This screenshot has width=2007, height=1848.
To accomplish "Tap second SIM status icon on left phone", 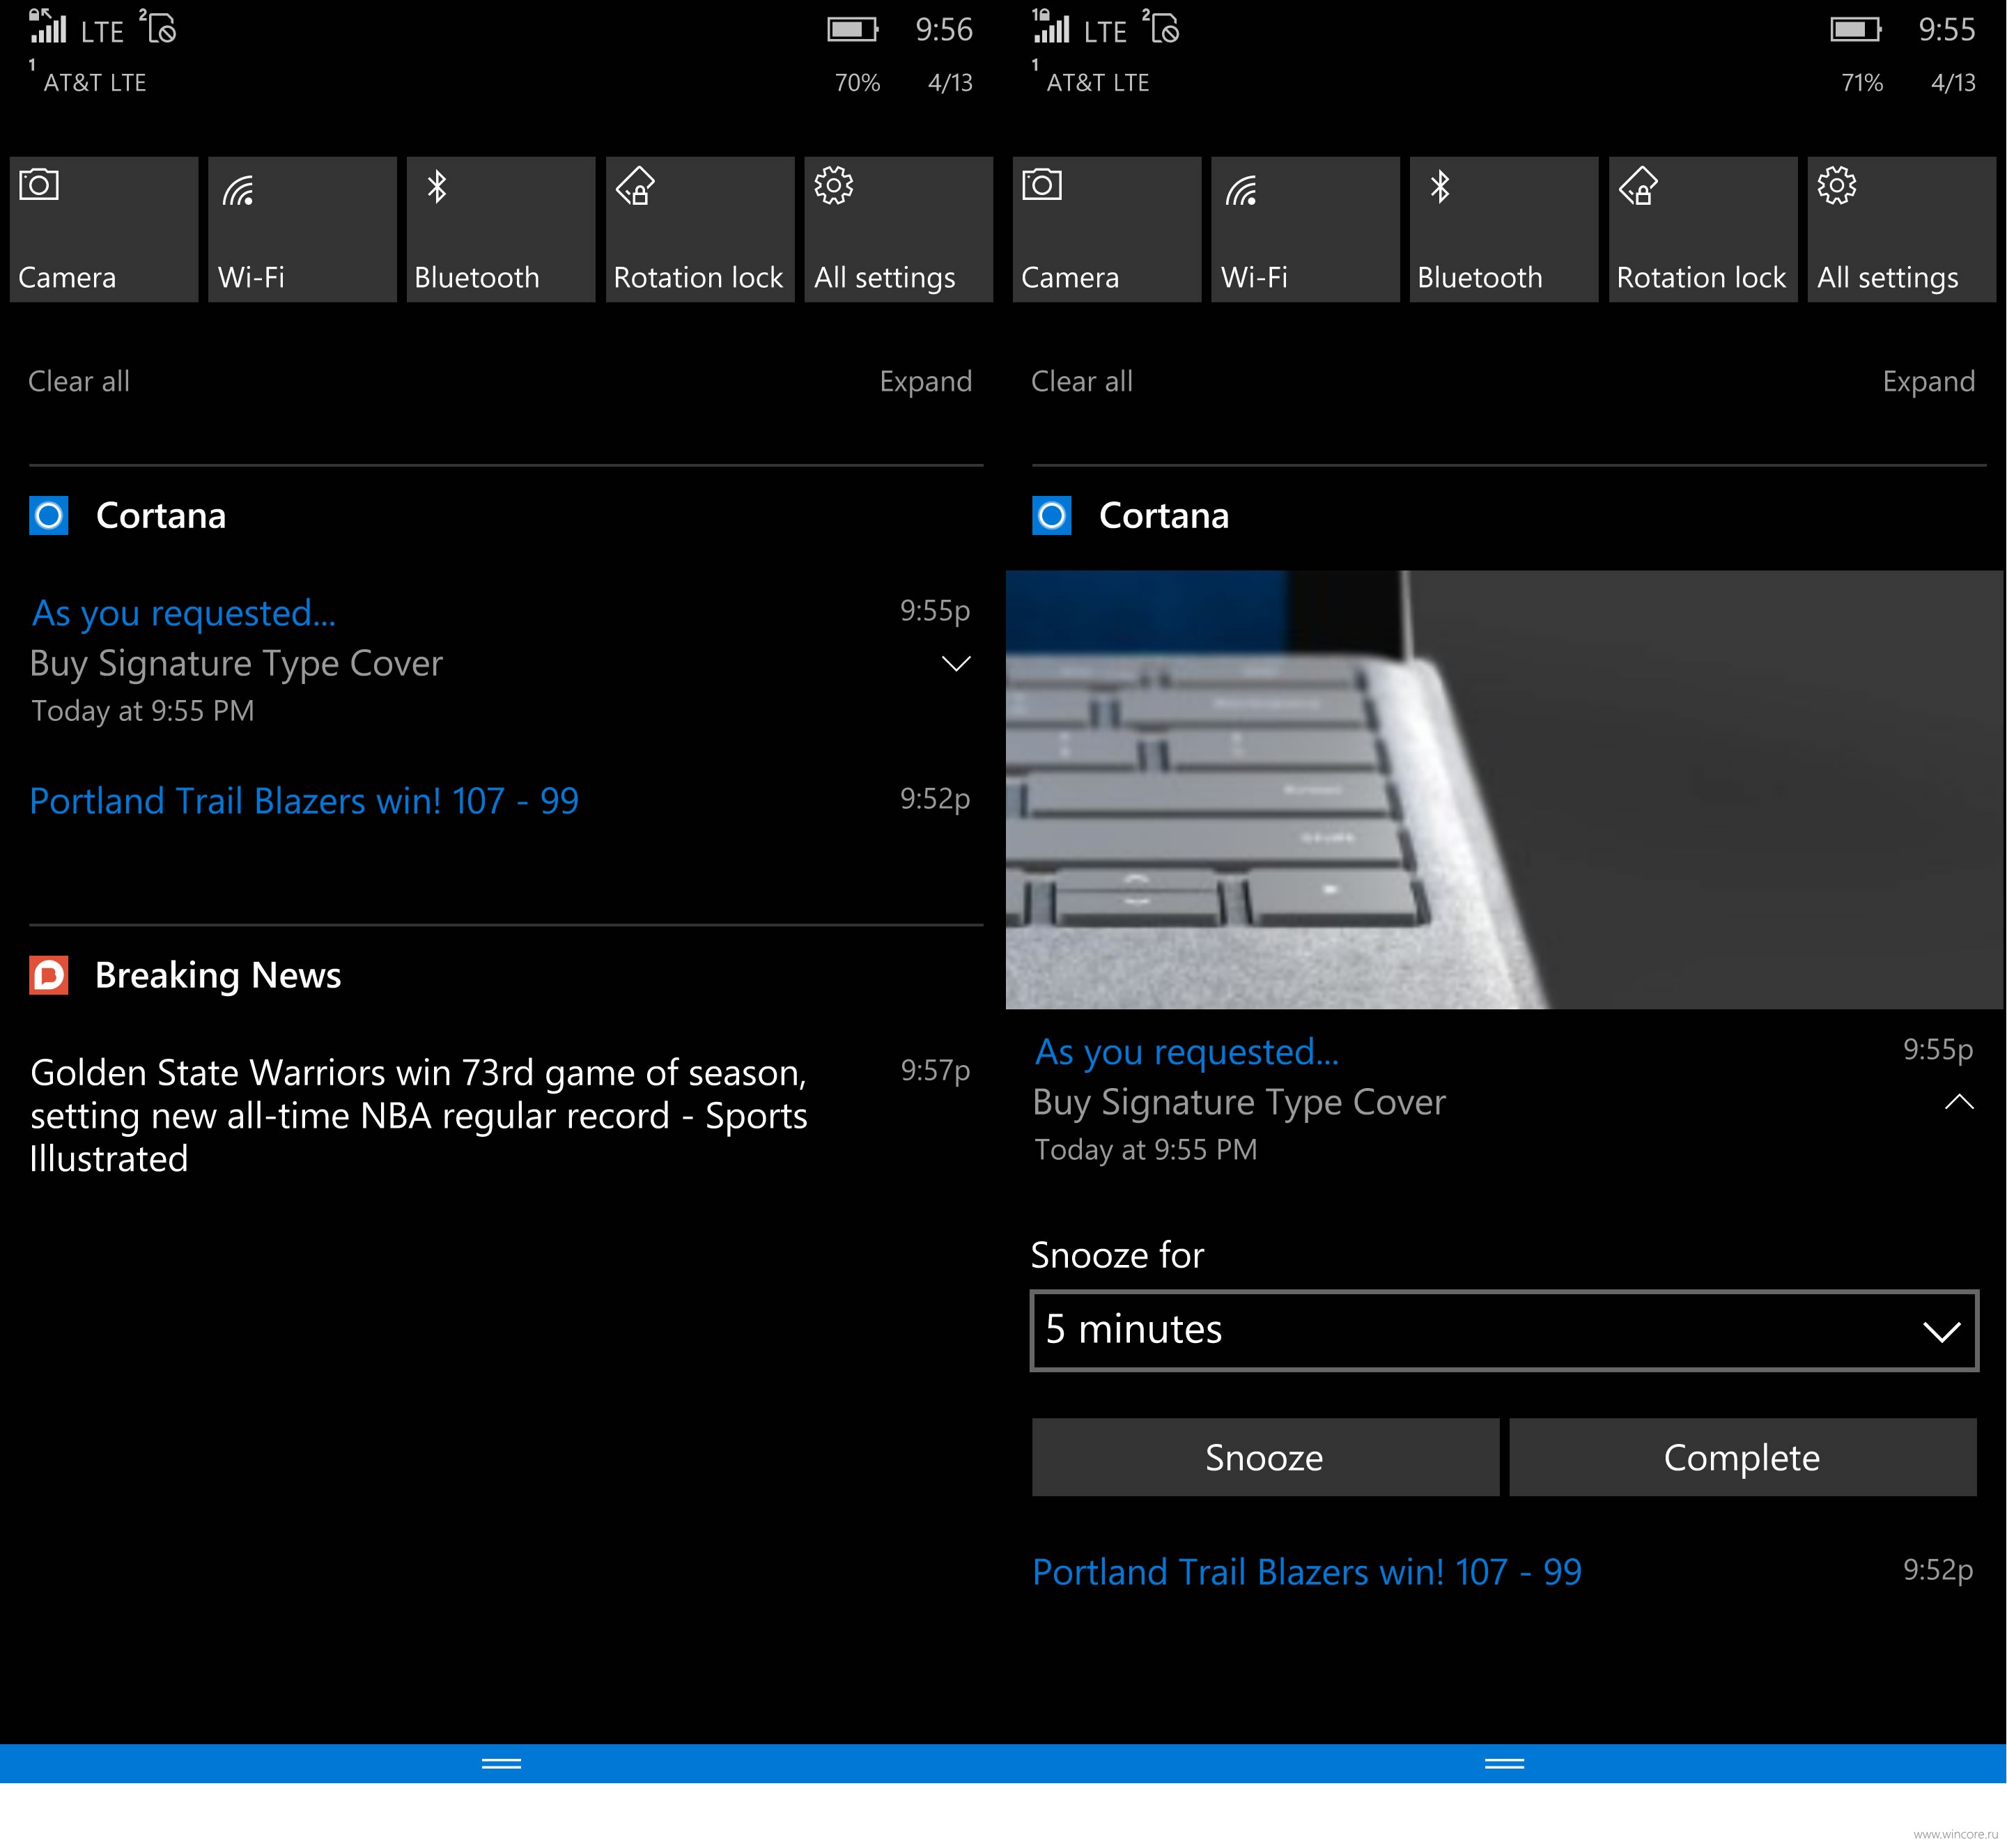I will (x=158, y=27).
